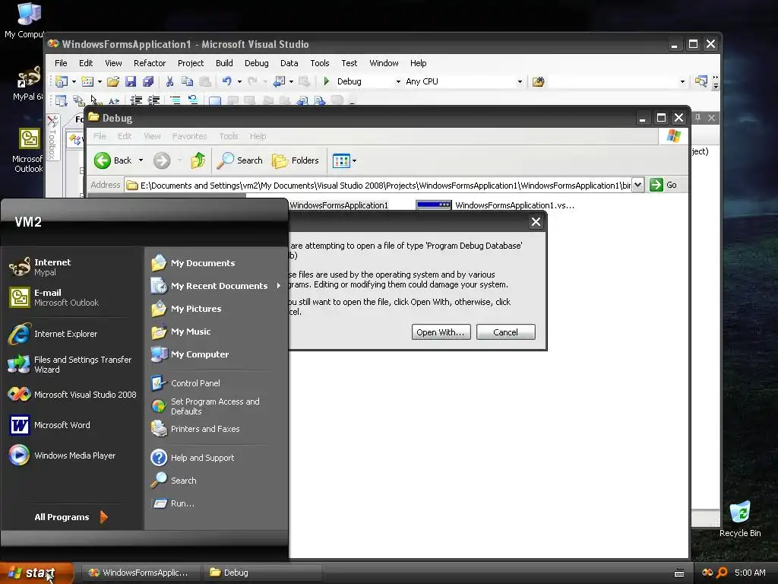This screenshot has height=584, width=778.
Task: Launch Microsoft Visual Studio 2008 from Start menu
Action: coord(72,395)
